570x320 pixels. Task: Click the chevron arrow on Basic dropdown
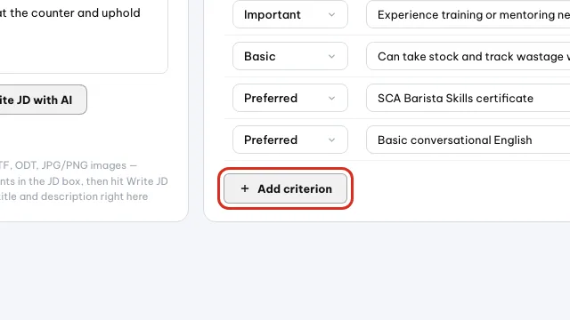coord(331,57)
